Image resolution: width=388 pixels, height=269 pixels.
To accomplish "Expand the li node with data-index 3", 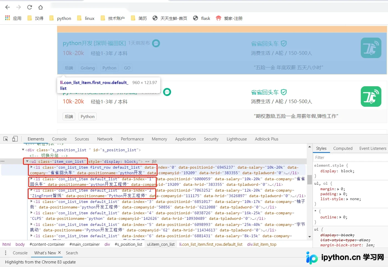I will (x=32, y=202).
